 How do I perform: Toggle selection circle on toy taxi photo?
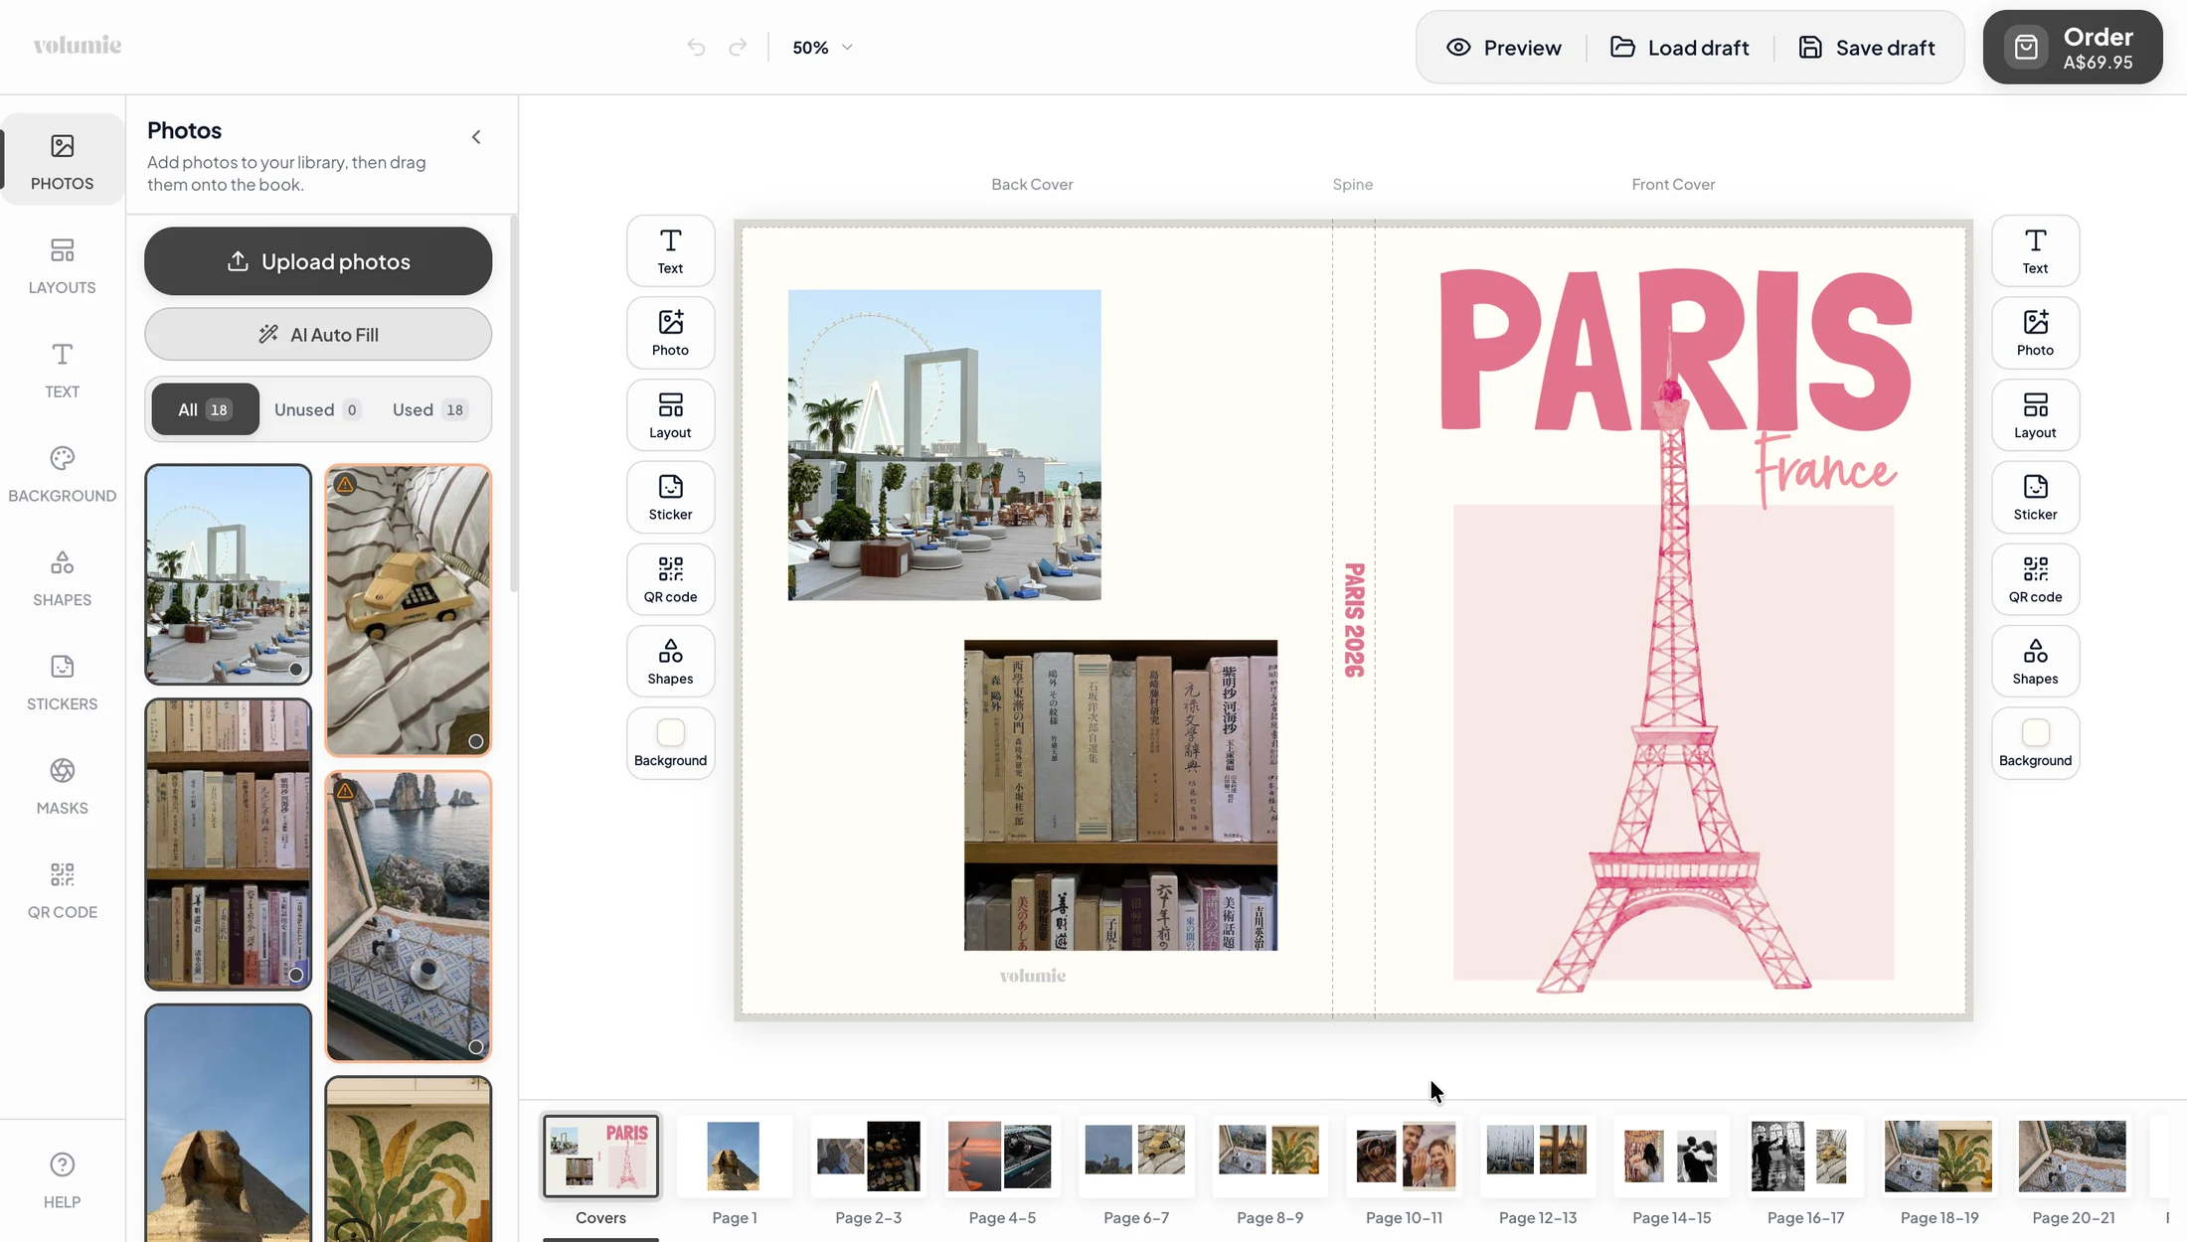click(475, 741)
